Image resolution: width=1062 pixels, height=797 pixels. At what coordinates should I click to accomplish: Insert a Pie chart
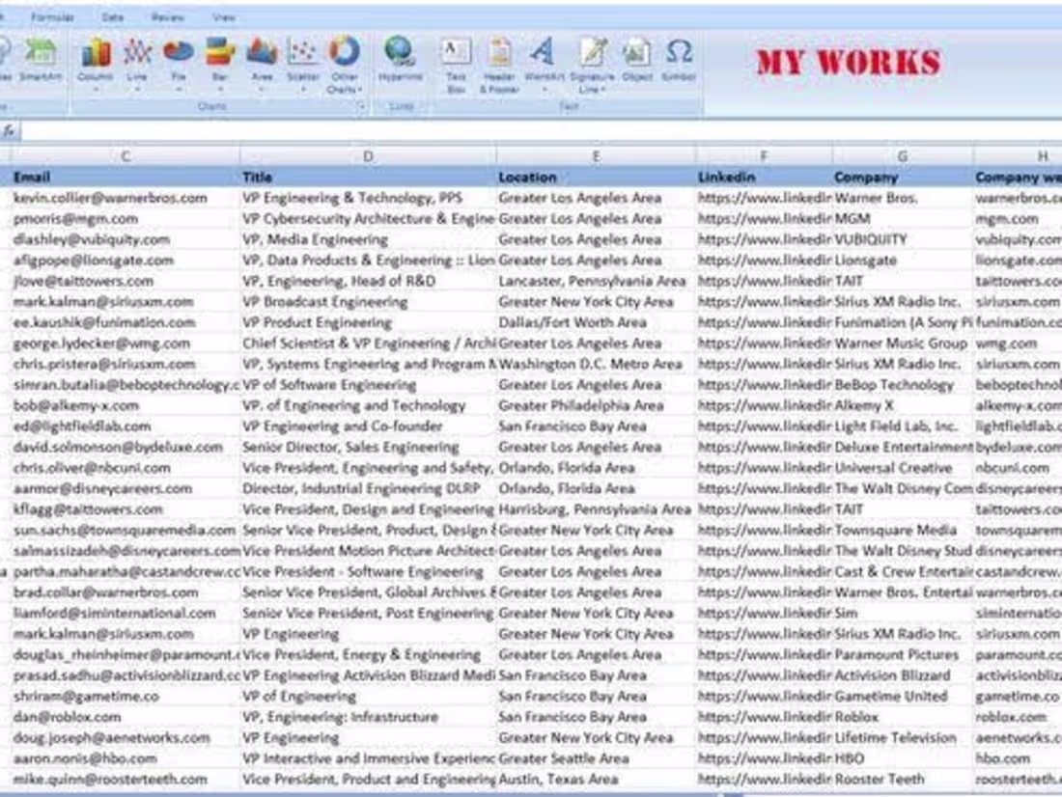coord(179,65)
